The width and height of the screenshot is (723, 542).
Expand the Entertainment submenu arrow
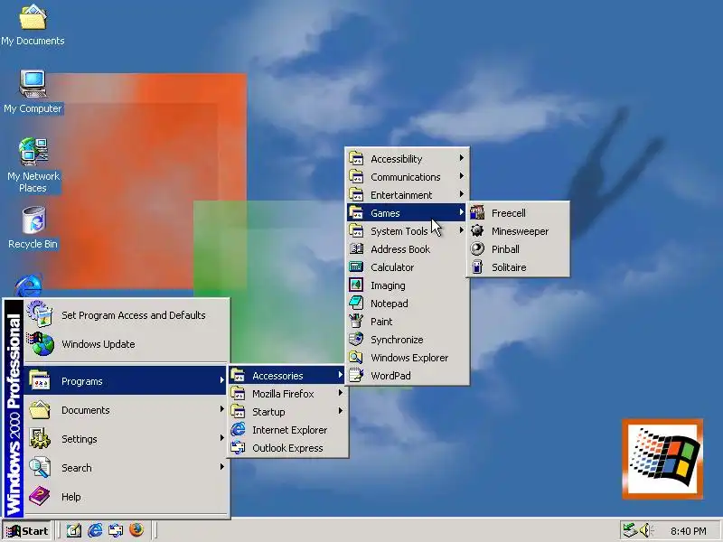(x=462, y=194)
